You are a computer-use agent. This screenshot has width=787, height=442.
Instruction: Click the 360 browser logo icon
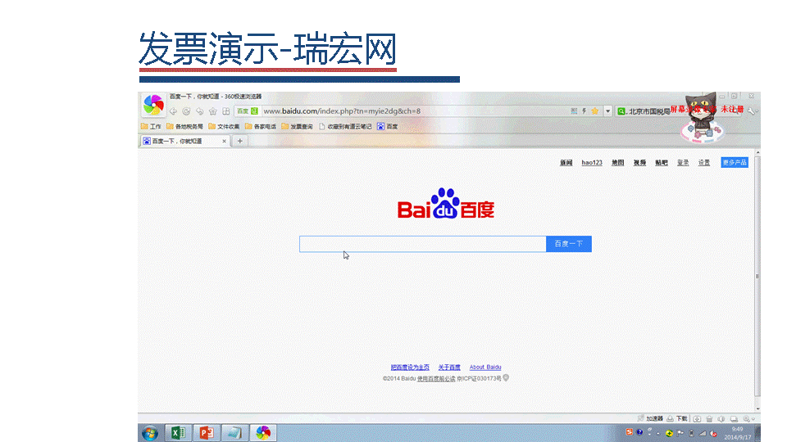tap(153, 105)
